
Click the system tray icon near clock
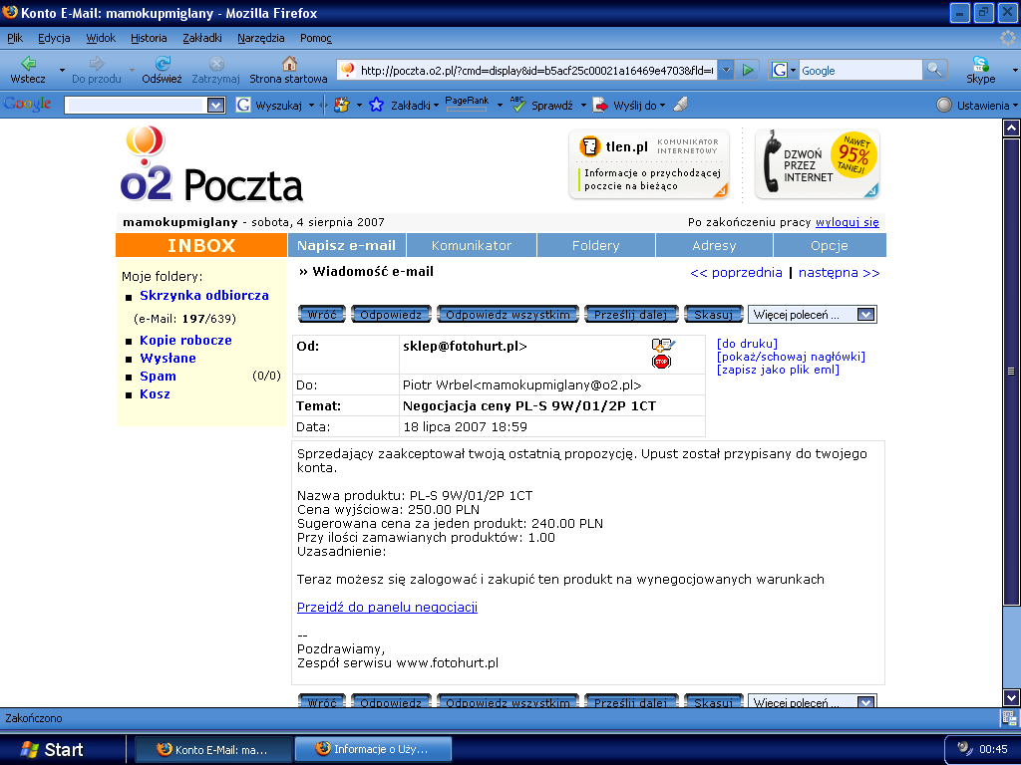click(x=964, y=748)
